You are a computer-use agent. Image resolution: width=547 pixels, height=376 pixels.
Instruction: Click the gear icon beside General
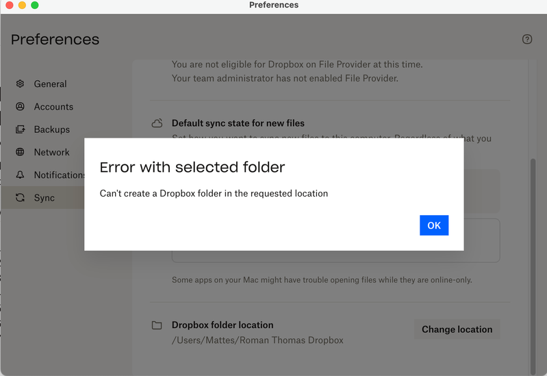point(20,84)
